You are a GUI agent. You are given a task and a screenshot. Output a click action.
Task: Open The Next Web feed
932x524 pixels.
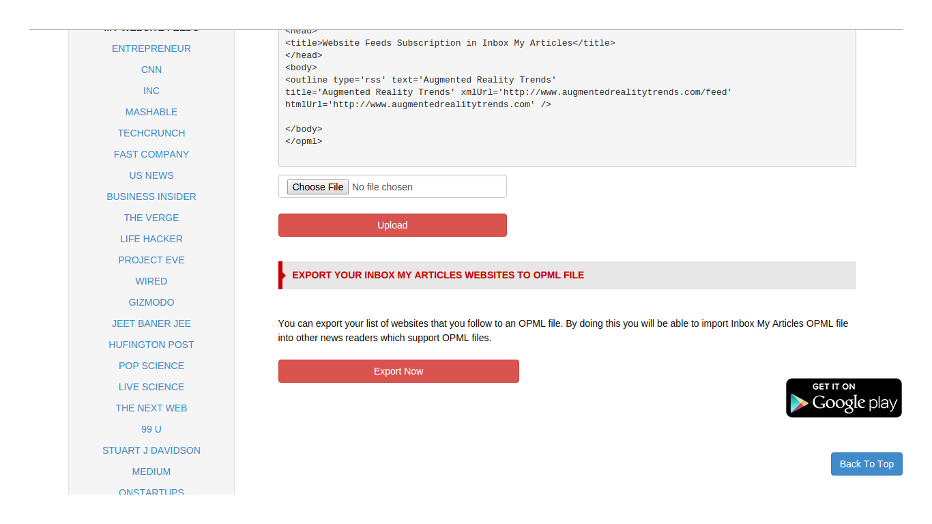tap(151, 408)
